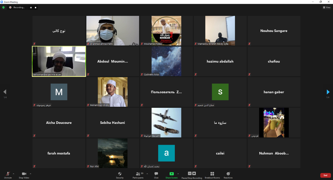
Task: Expand the share options arrow beside Share Screen
Action: 178,174
